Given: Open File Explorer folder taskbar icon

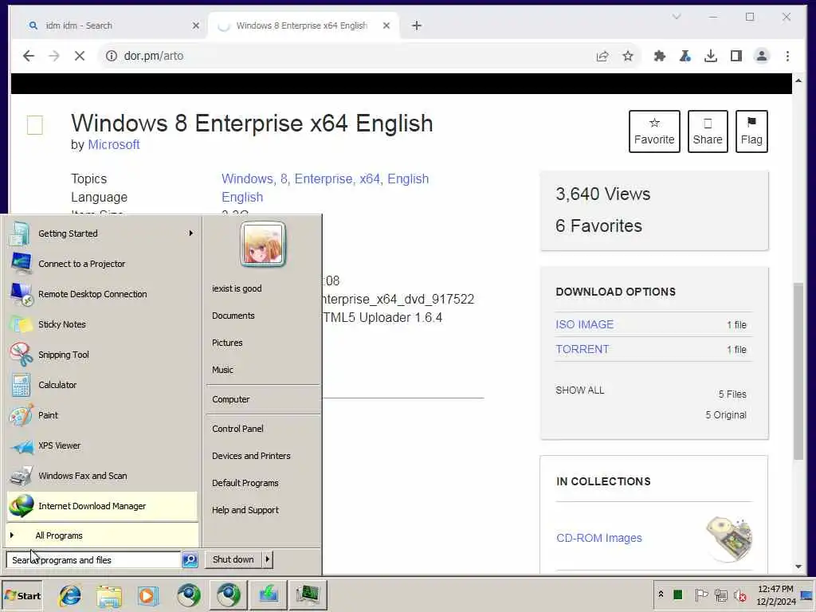Looking at the screenshot, I should point(108,595).
